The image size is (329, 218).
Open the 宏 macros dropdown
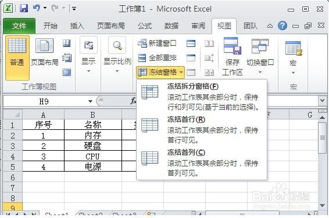[293, 57]
